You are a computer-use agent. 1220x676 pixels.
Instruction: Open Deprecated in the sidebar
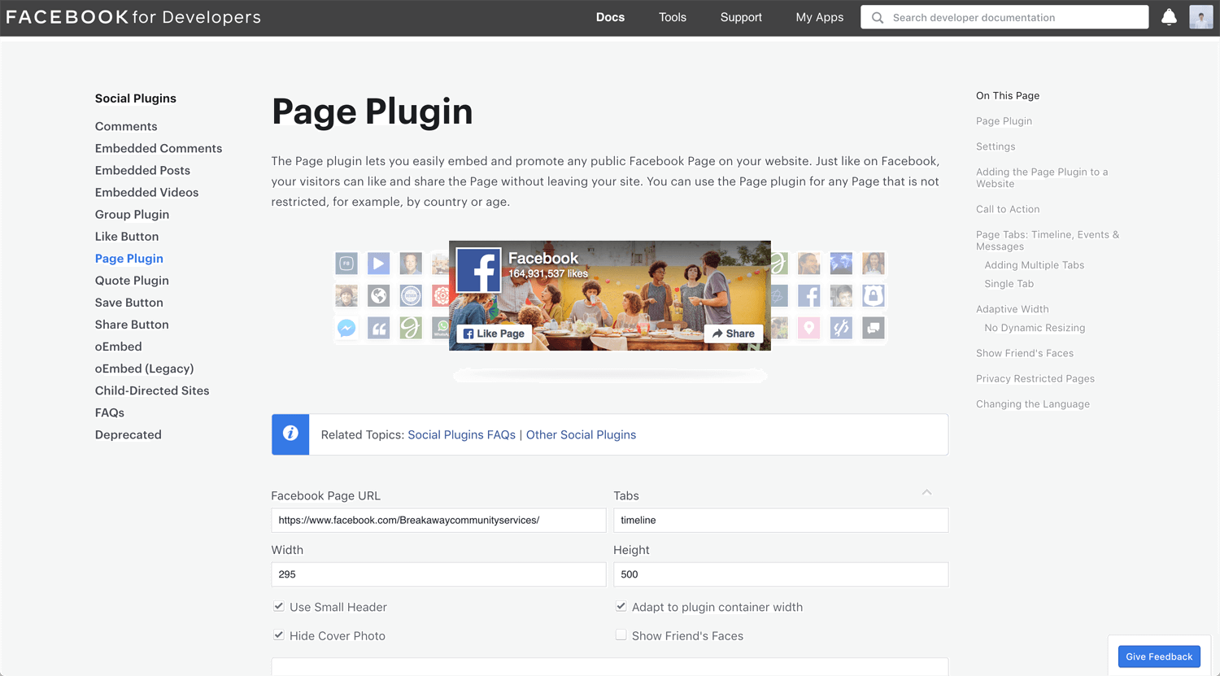click(129, 434)
